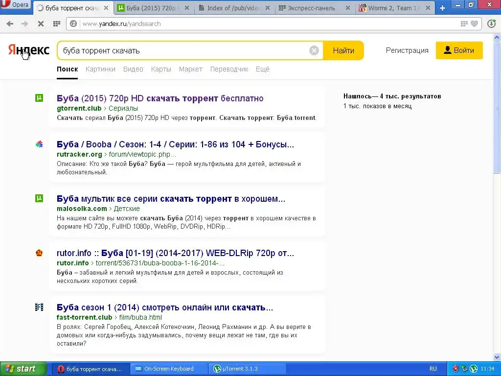
Task: Click the gtorrent.club favicon
Action: 39,98
